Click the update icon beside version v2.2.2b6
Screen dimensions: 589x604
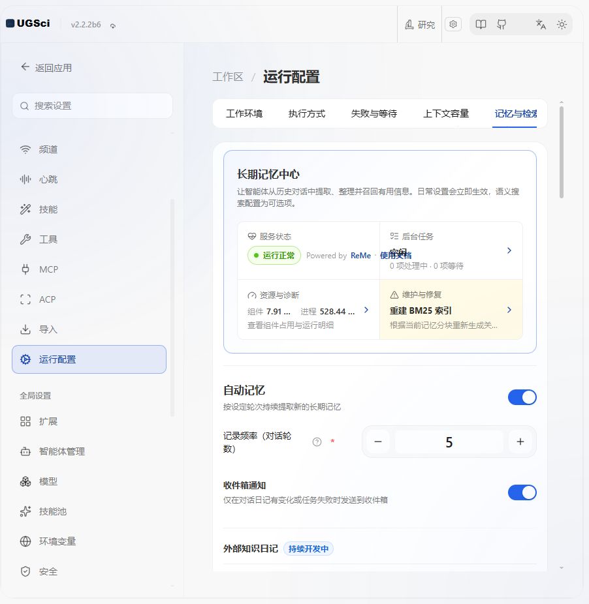tap(112, 26)
